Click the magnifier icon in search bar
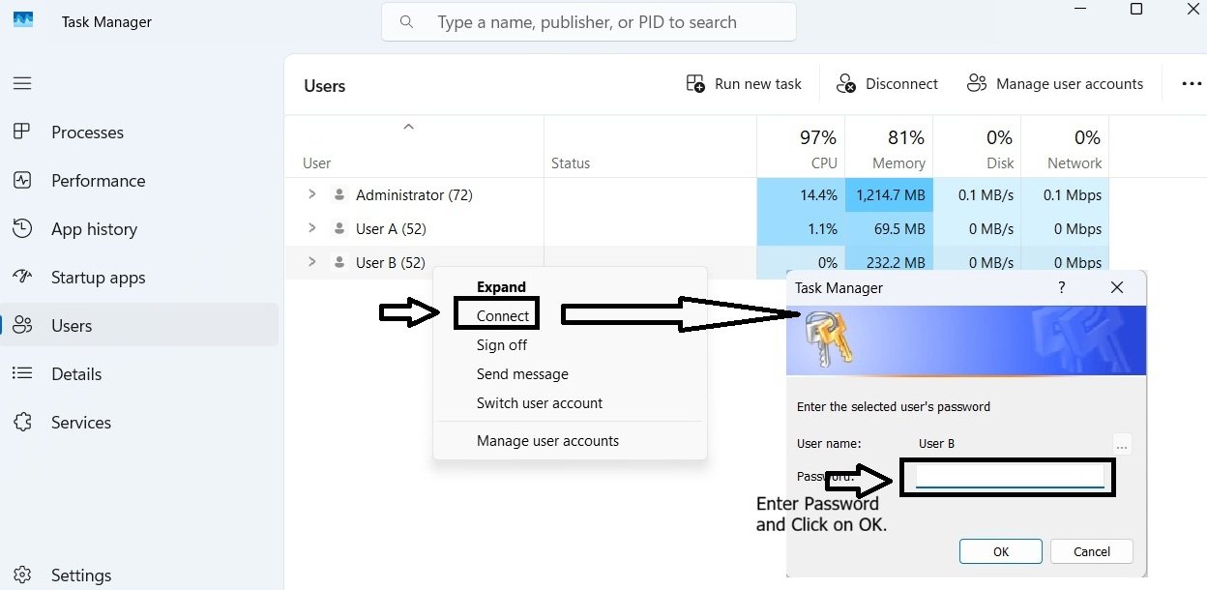 pyautogui.click(x=406, y=21)
